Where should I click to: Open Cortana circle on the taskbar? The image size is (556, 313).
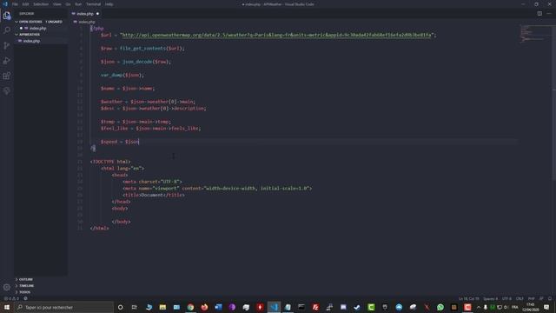tap(120, 307)
